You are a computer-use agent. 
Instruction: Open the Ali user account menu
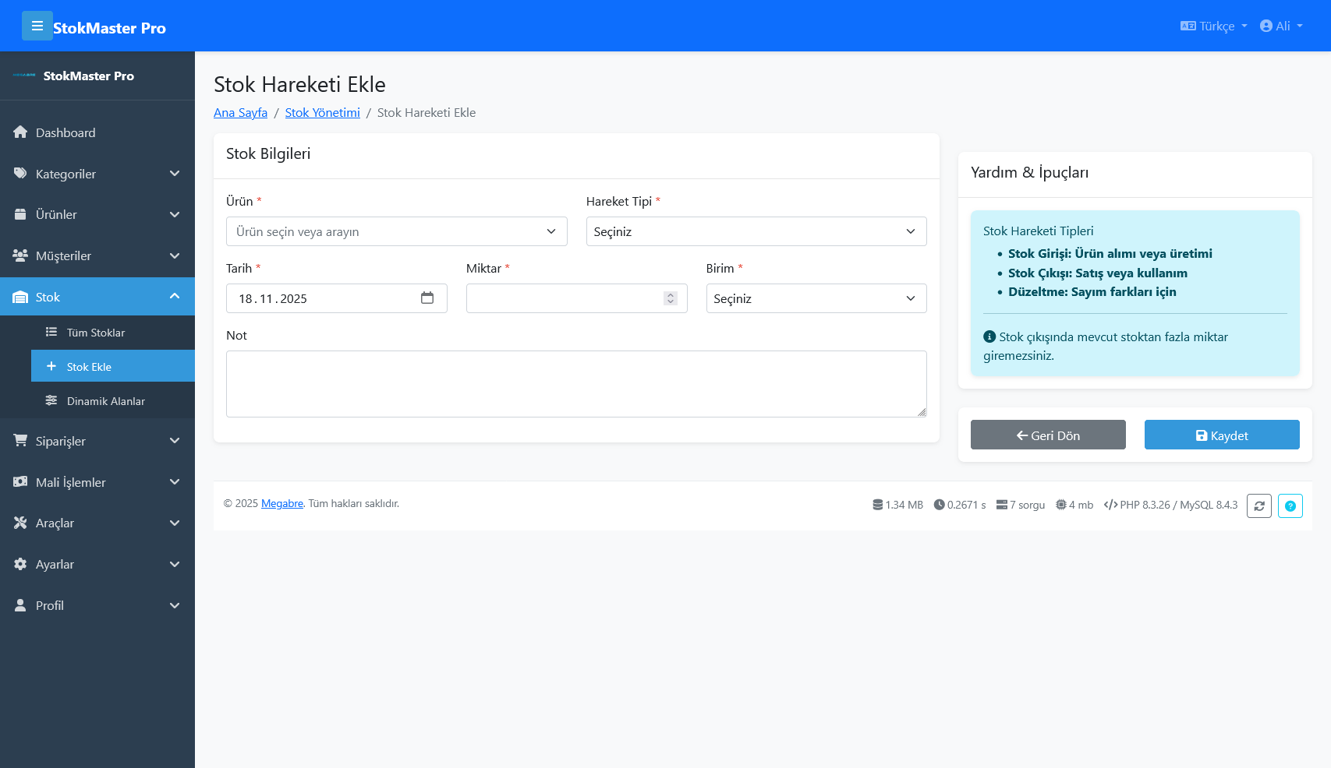tap(1281, 26)
